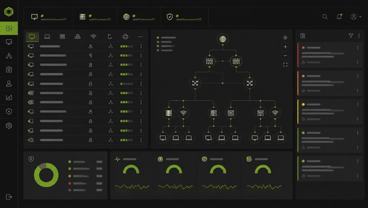The width and height of the screenshot is (368, 208).
Task: Open the server stats card in header
Action: (95, 17)
